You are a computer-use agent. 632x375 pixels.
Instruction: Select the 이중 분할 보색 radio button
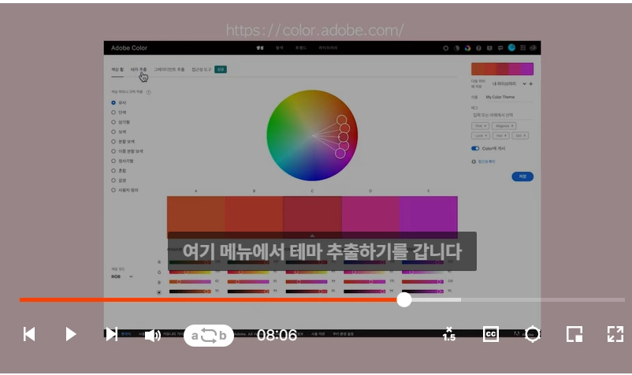click(x=113, y=151)
